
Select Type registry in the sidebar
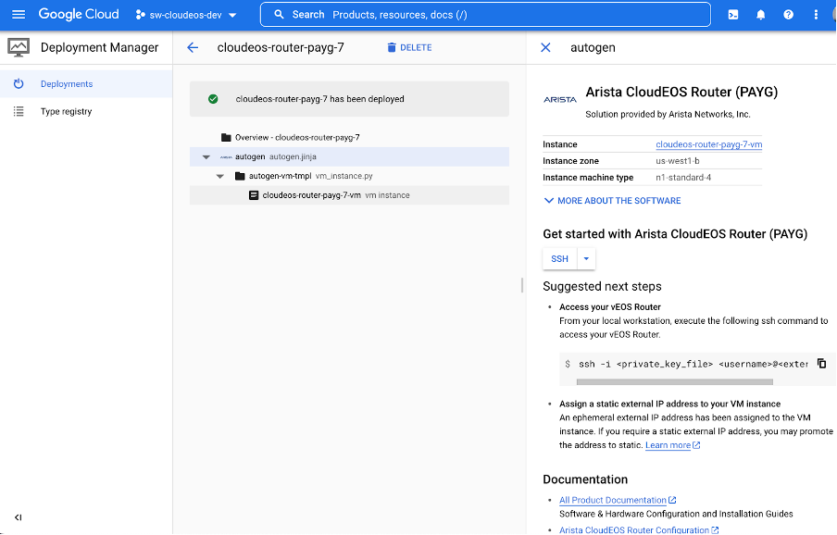[86, 111]
